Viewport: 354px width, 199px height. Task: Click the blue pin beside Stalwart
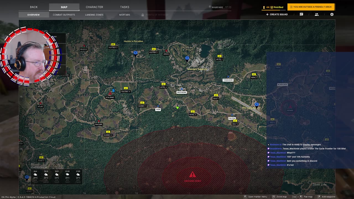(x=113, y=90)
